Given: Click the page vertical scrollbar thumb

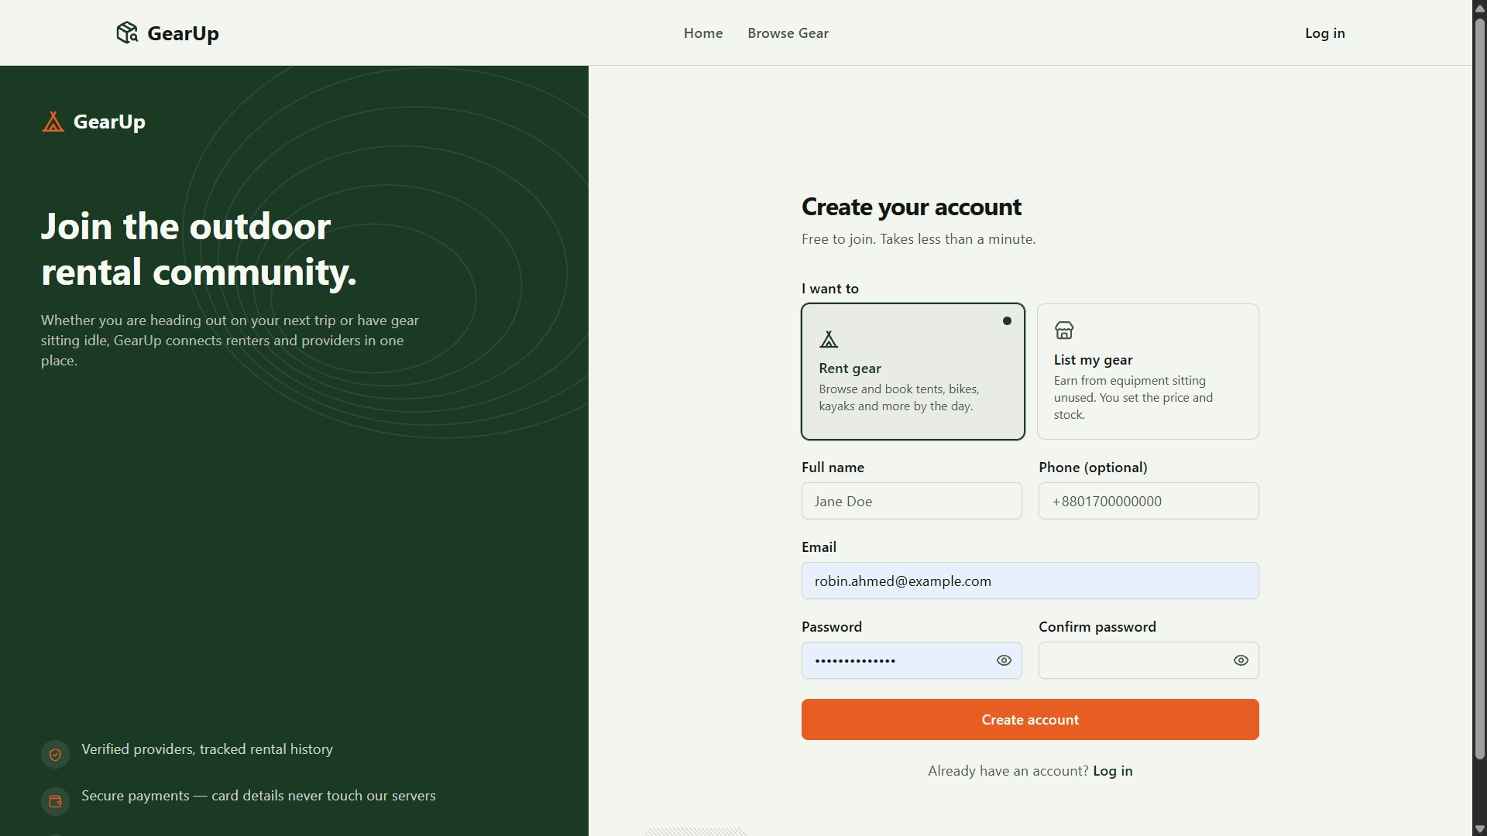Looking at the screenshot, I should pos(1479,387).
